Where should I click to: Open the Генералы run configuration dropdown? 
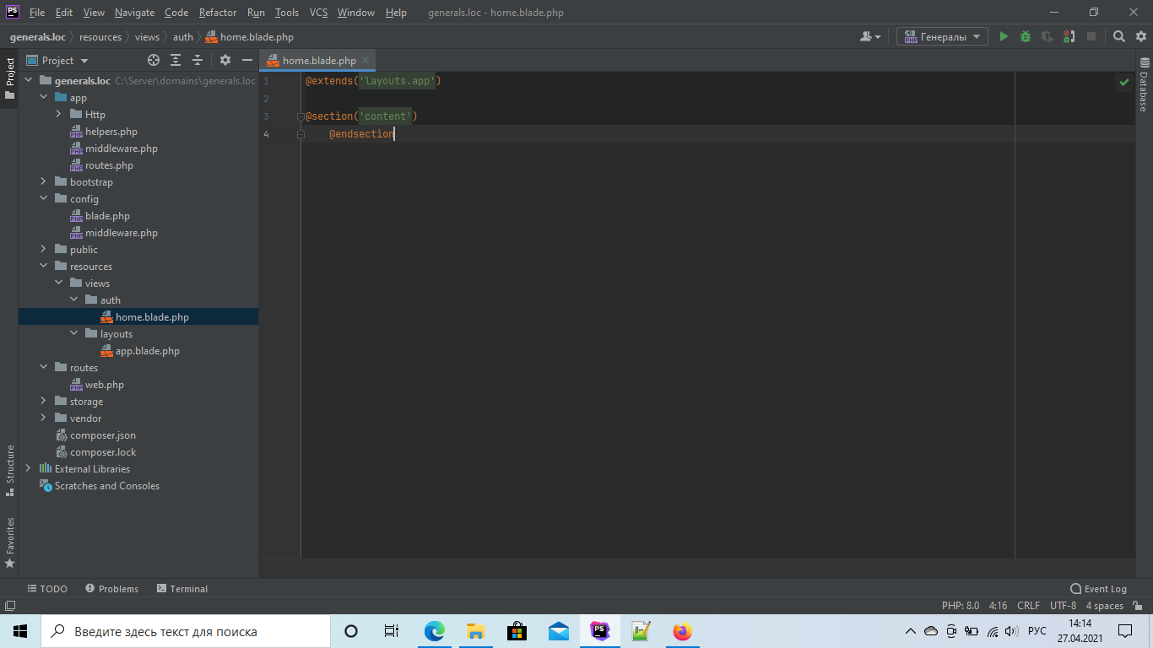[x=942, y=36]
